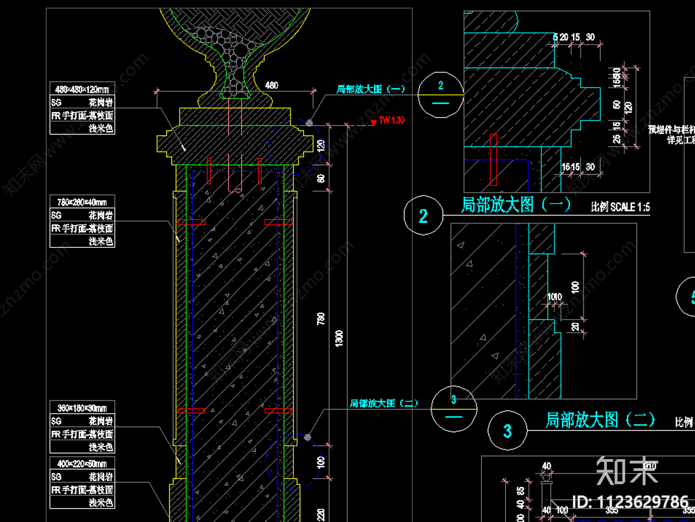Select the 400×220×60mm label text
The width and height of the screenshot is (695, 522).
[x=82, y=464]
